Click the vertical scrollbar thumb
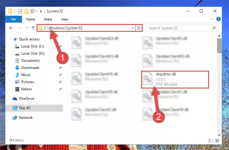Viewport: 229px width, 150px height. tap(219, 46)
